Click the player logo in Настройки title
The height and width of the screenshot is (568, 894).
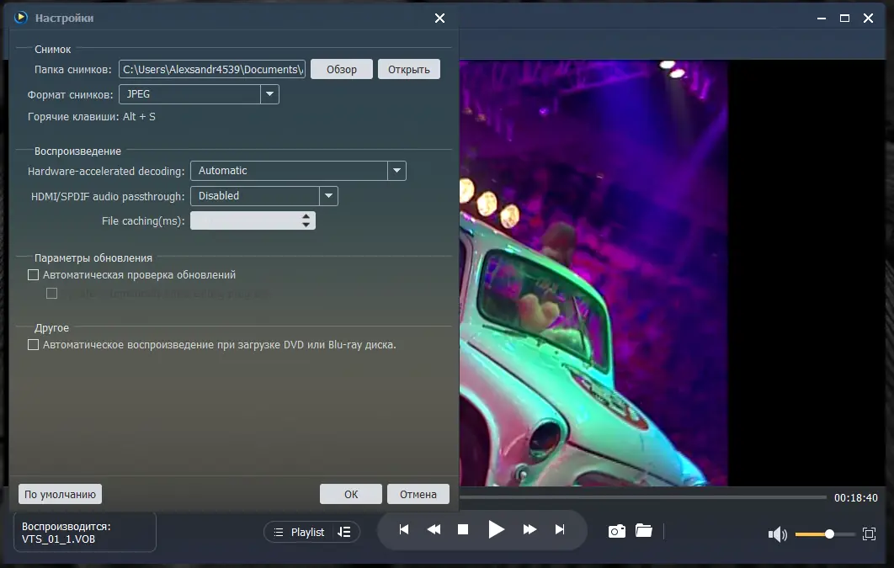[x=20, y=17]
